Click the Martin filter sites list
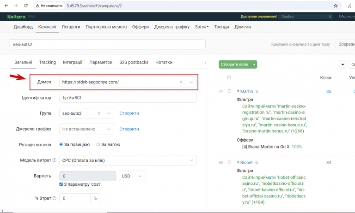The image size is (355, 213). pyautogui.click(x=275, y=118)
